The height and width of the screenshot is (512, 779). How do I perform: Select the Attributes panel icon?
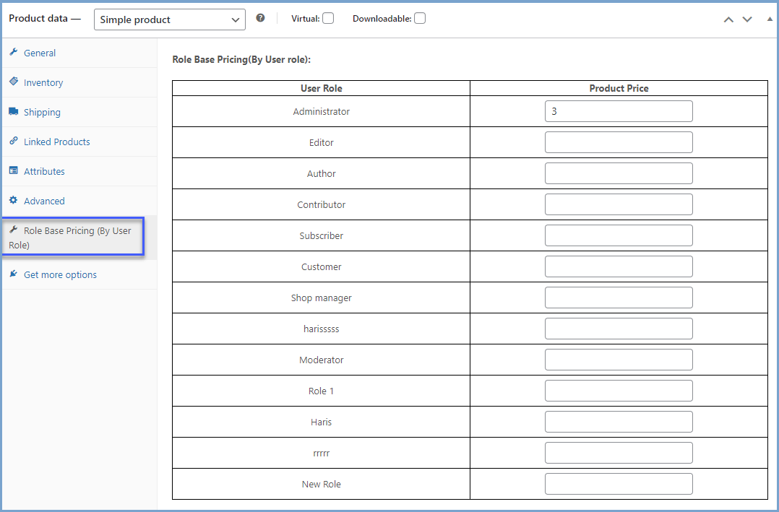(x=12, y=171)
